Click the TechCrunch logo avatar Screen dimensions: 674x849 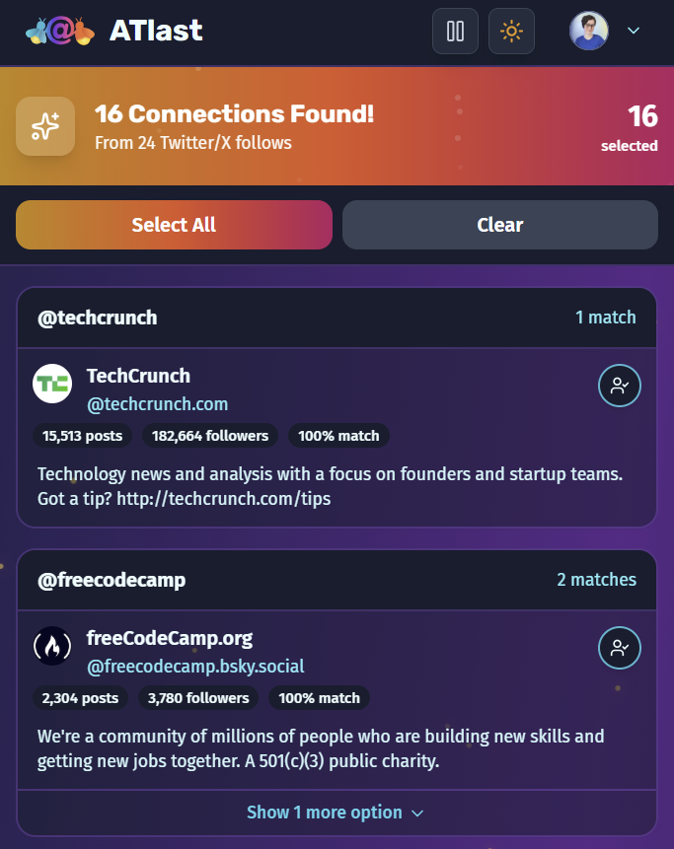pyautogui.click(x=52, y=385)
